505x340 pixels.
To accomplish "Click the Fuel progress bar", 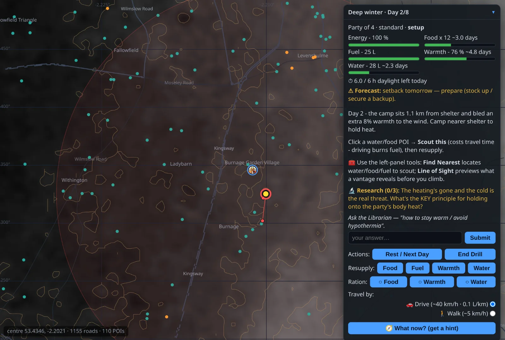I will (x=383, y=59).
